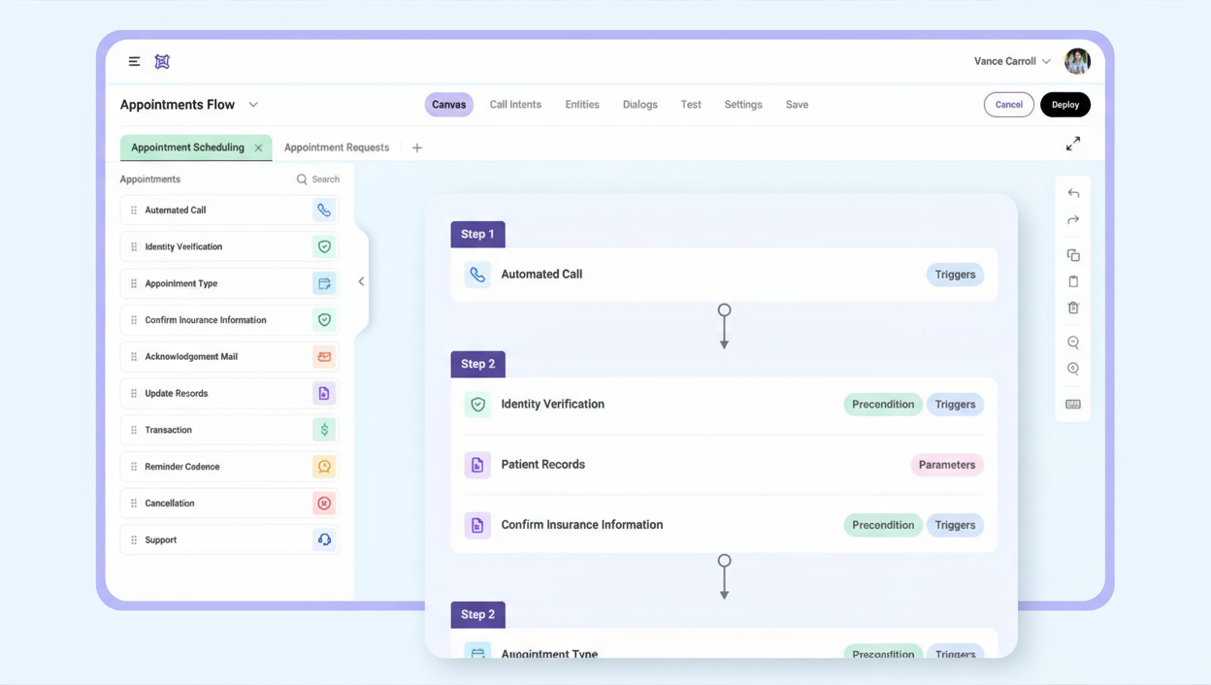Expand canvas to fullscreen
This screenshot has width=1211, height=685.
click(x=1073, y=144)
